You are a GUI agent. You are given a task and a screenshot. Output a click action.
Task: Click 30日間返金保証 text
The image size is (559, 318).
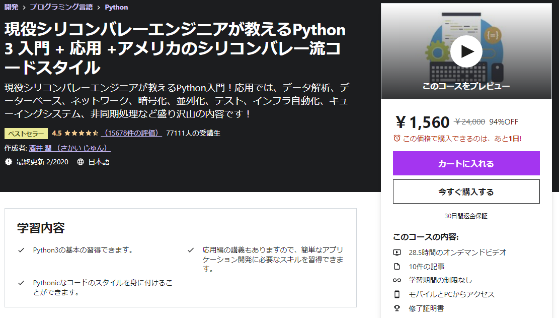pyautogui.click(x=466, y=216)
